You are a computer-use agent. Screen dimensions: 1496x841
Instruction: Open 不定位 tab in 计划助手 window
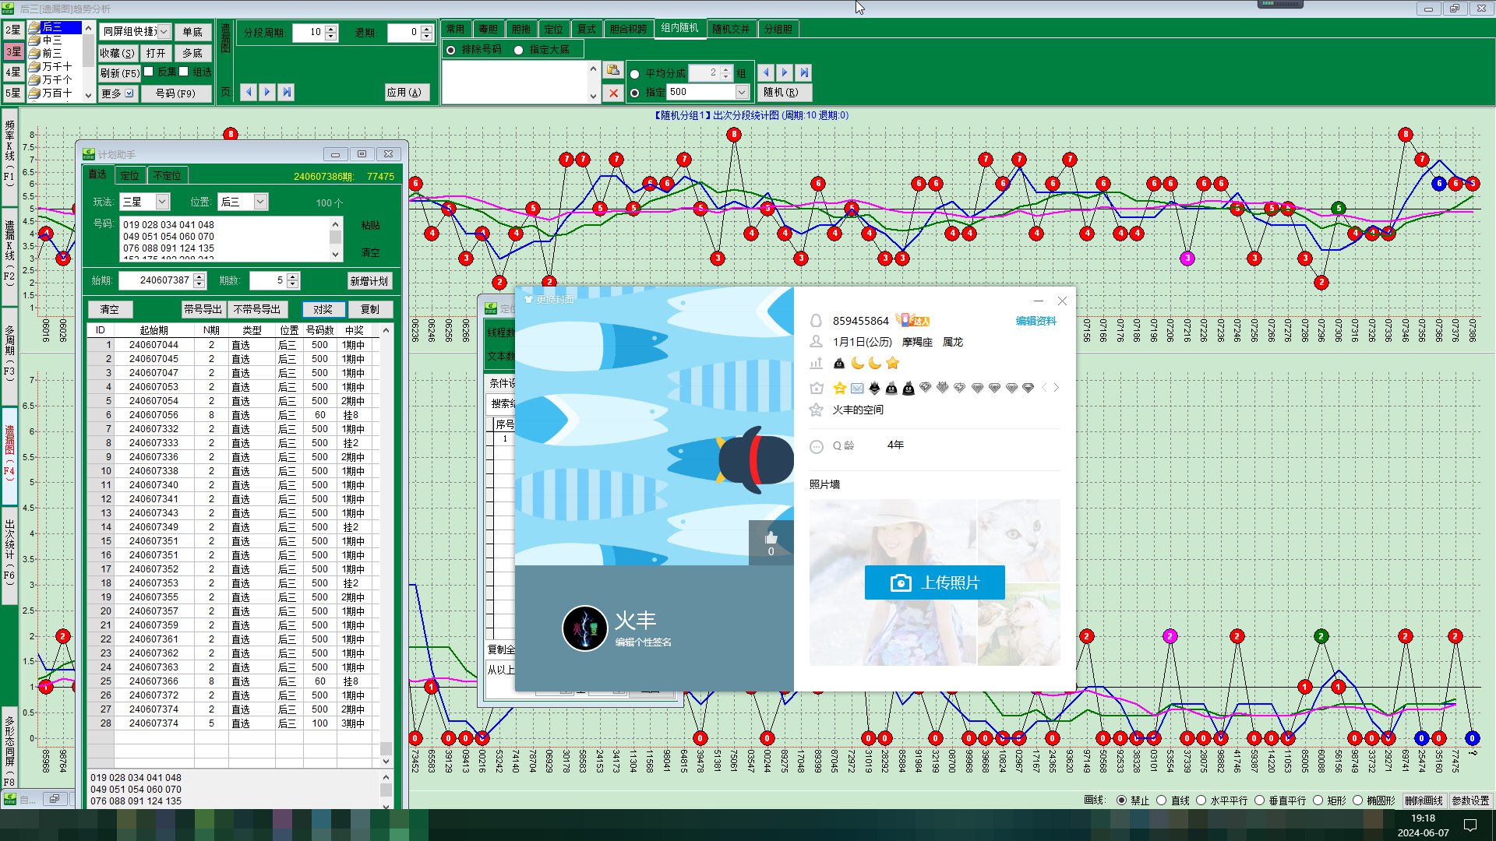tap(167, 176)
